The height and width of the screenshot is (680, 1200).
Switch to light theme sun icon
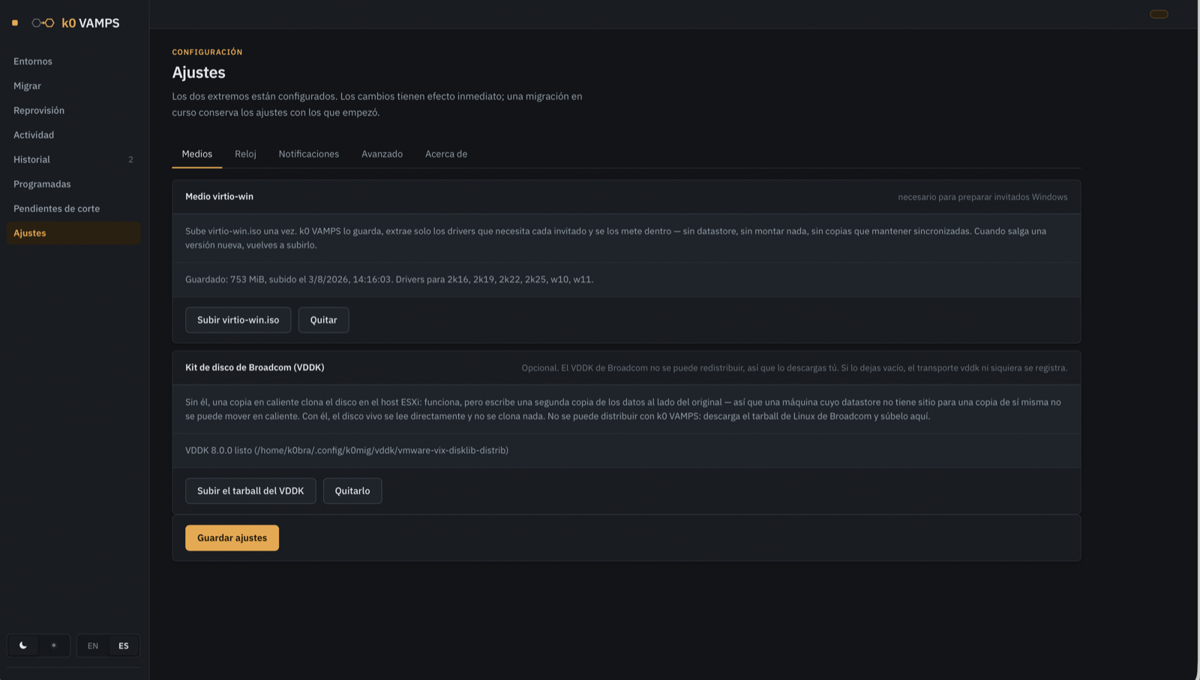(x=54, y=646)
